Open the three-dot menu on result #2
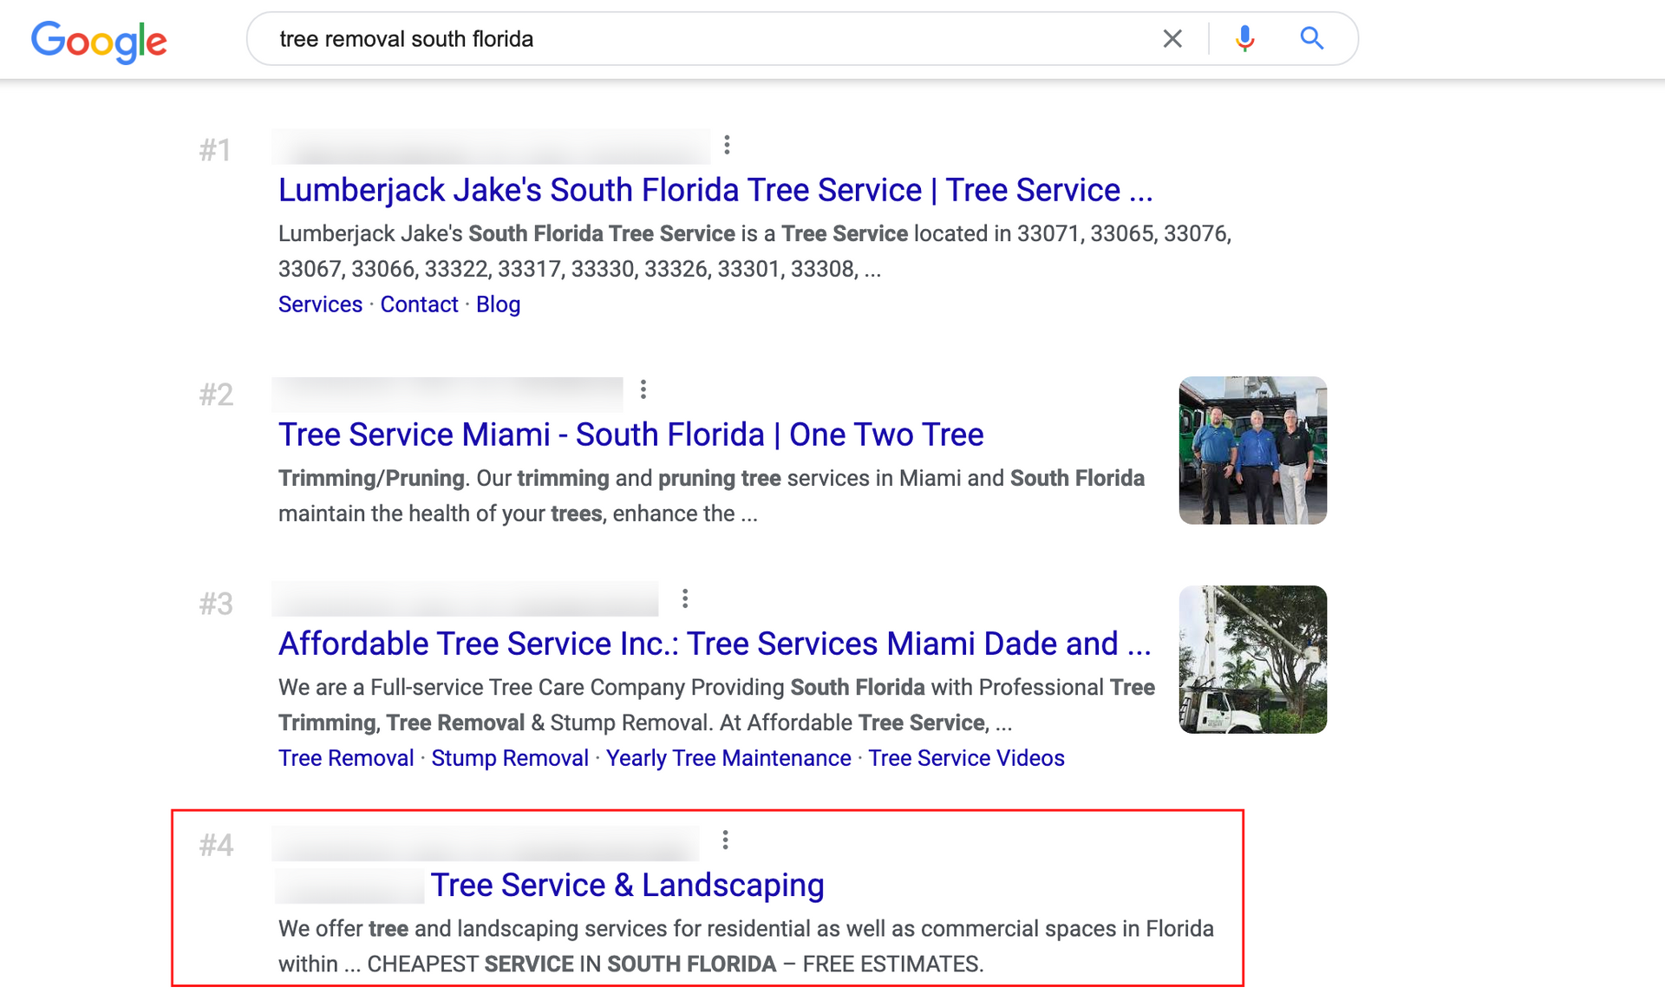 (x=643, y=389)
